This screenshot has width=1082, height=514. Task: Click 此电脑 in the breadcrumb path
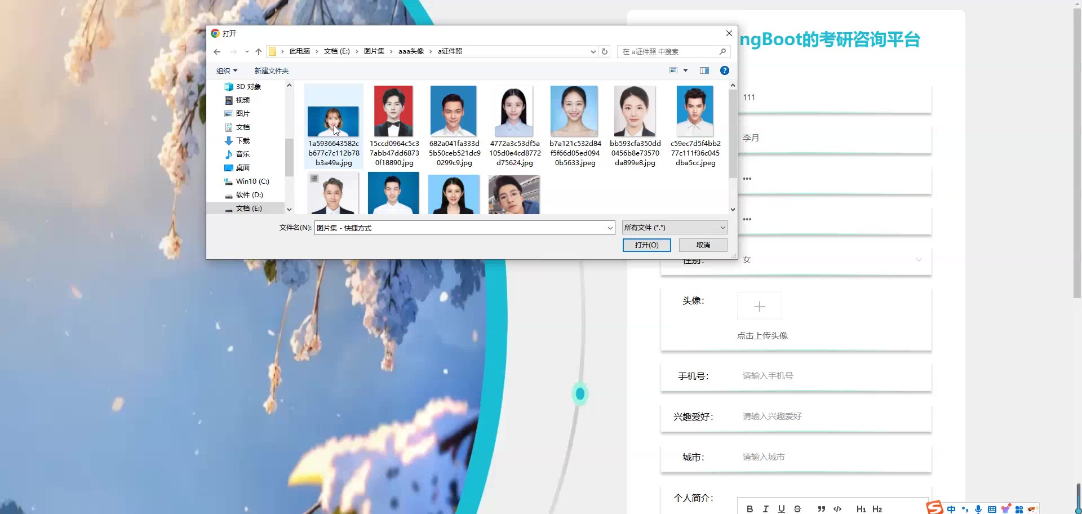pos(300,51)
